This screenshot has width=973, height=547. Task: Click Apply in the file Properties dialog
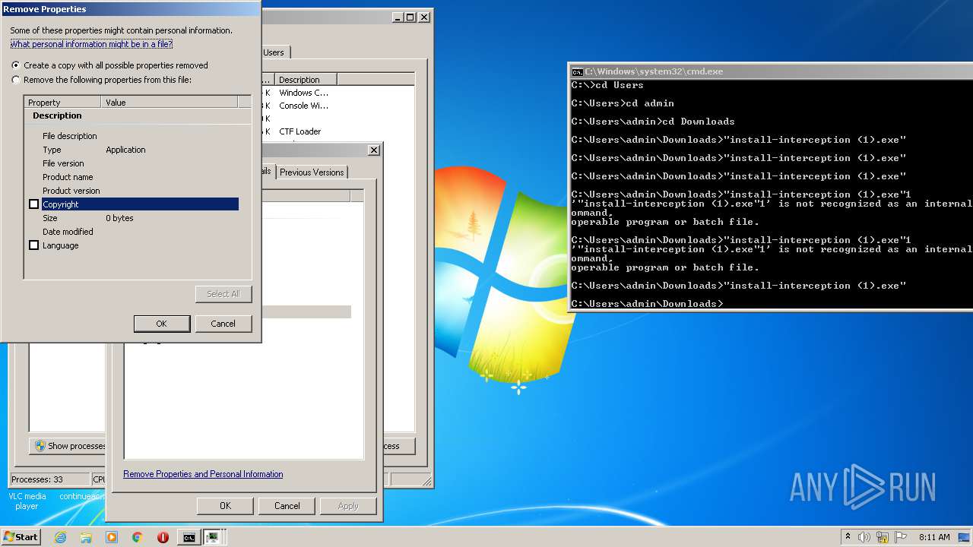(347, 506)
